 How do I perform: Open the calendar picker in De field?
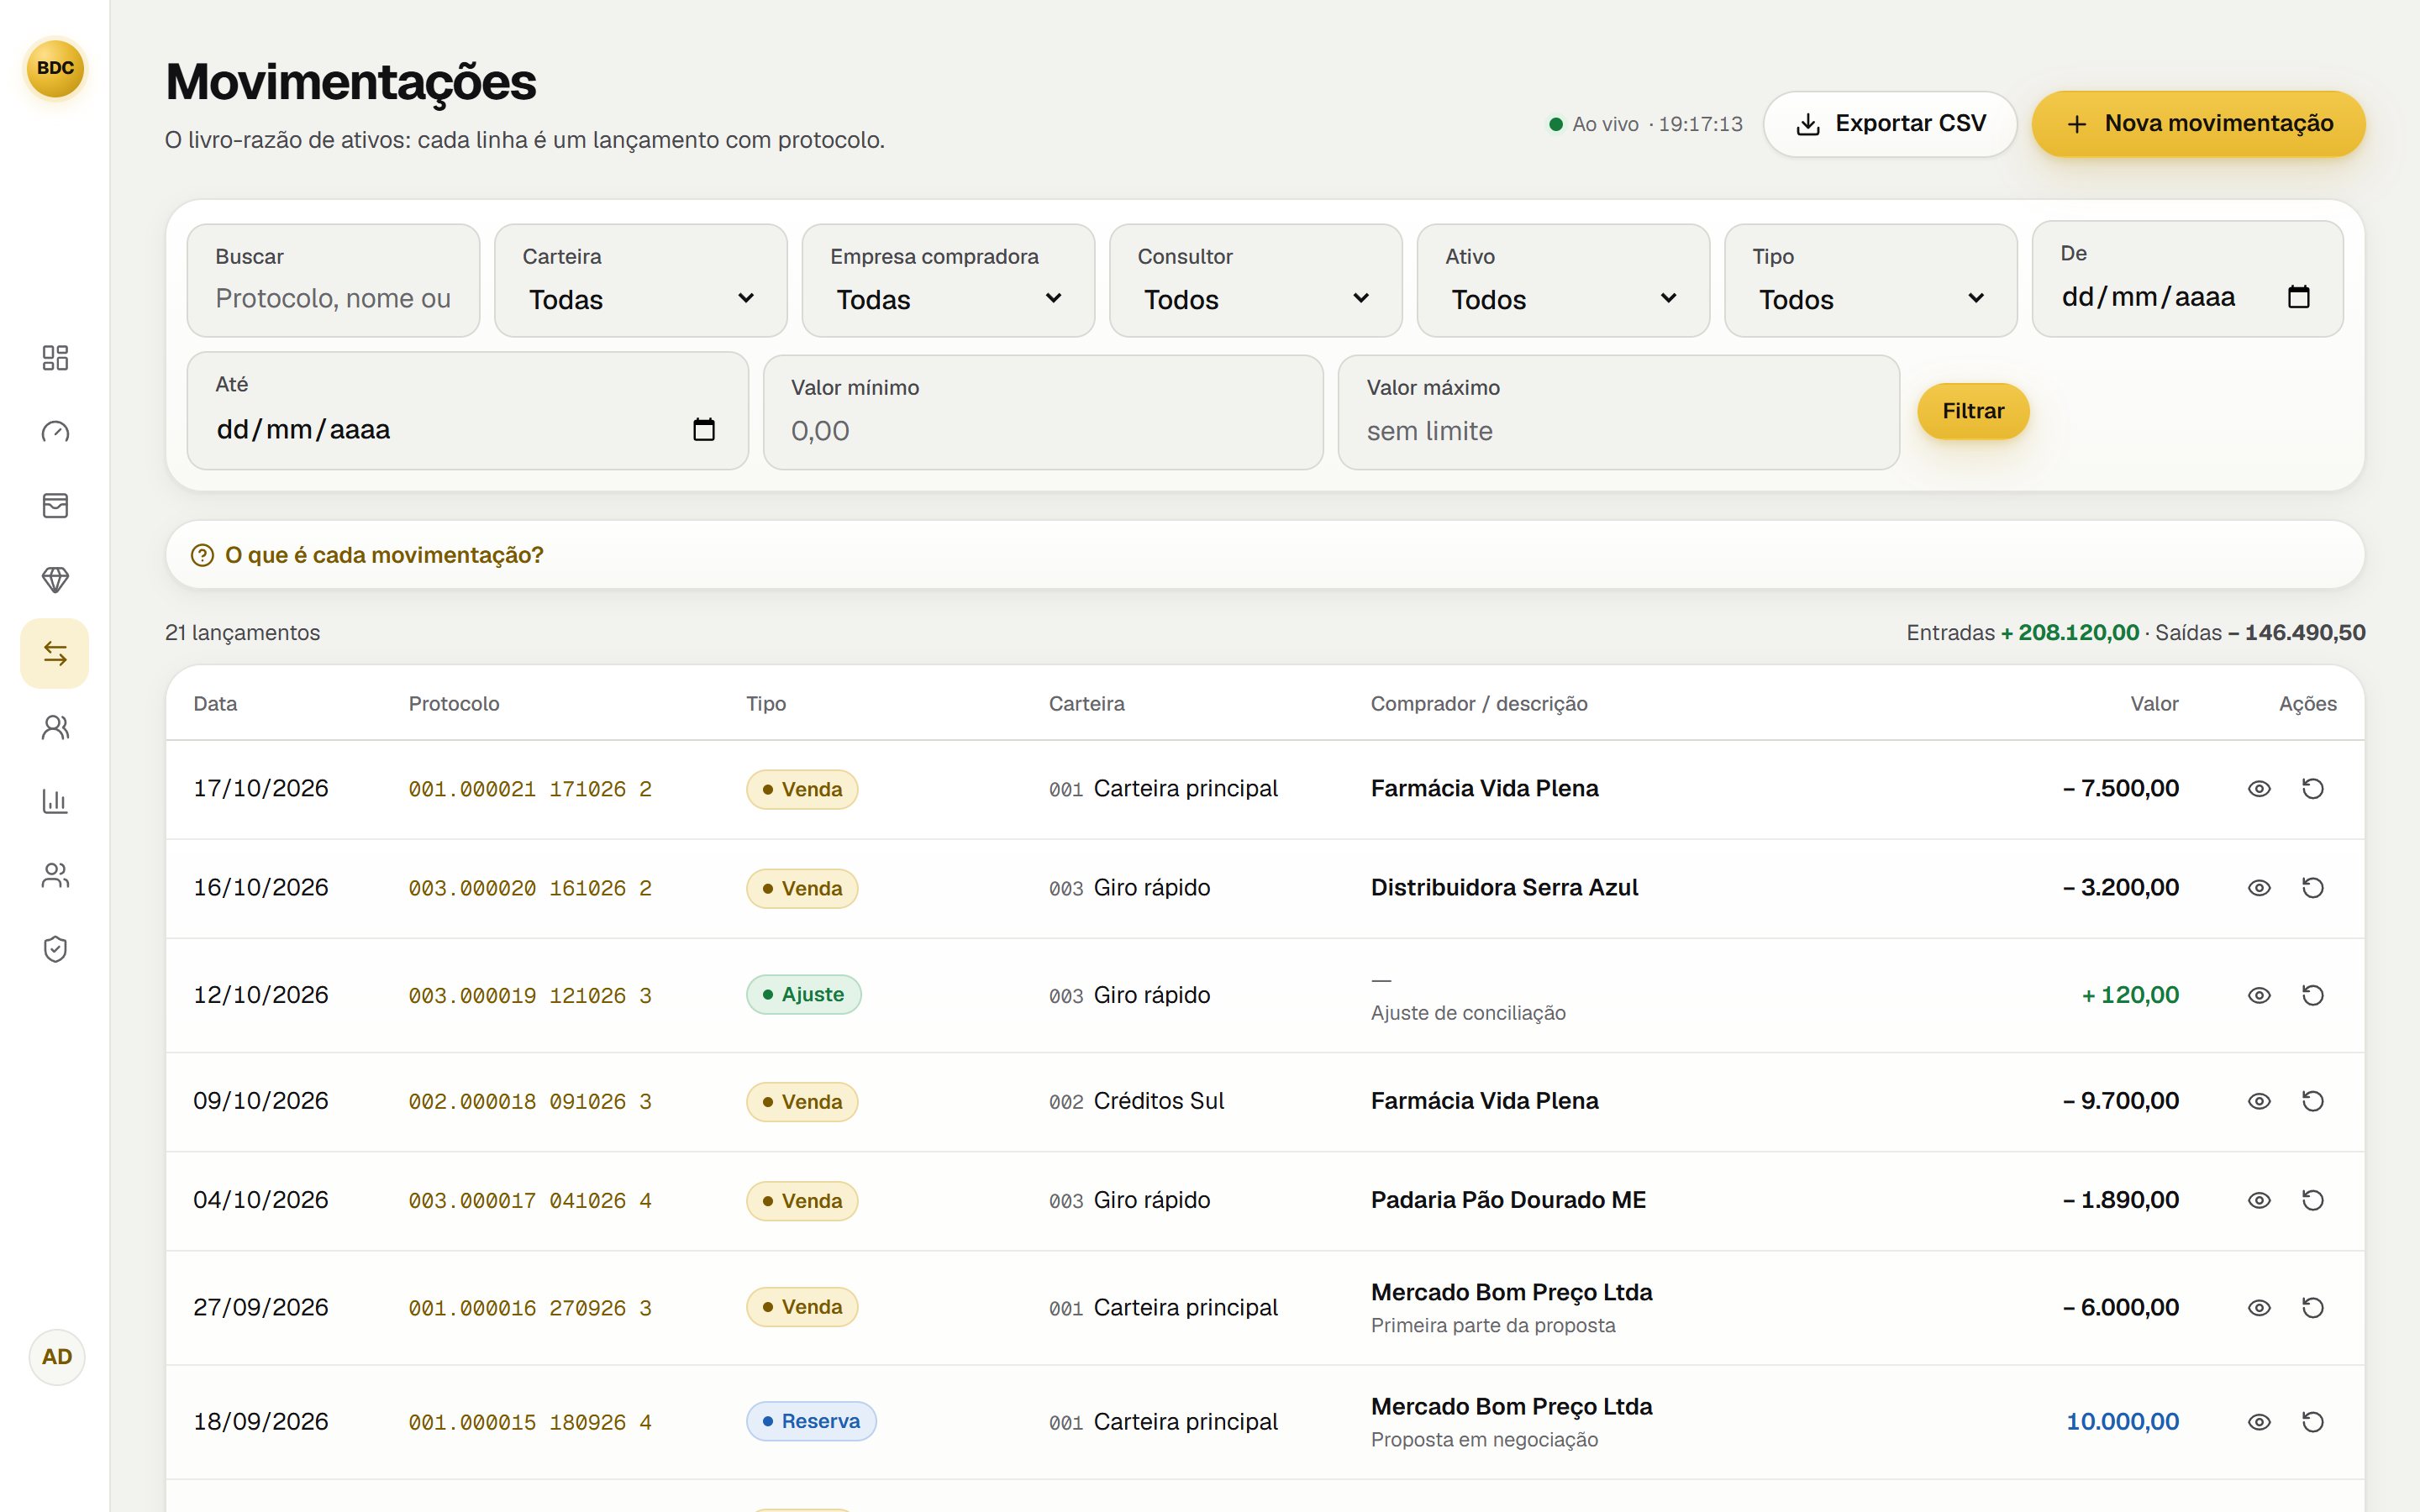[x=2299, y=297]
